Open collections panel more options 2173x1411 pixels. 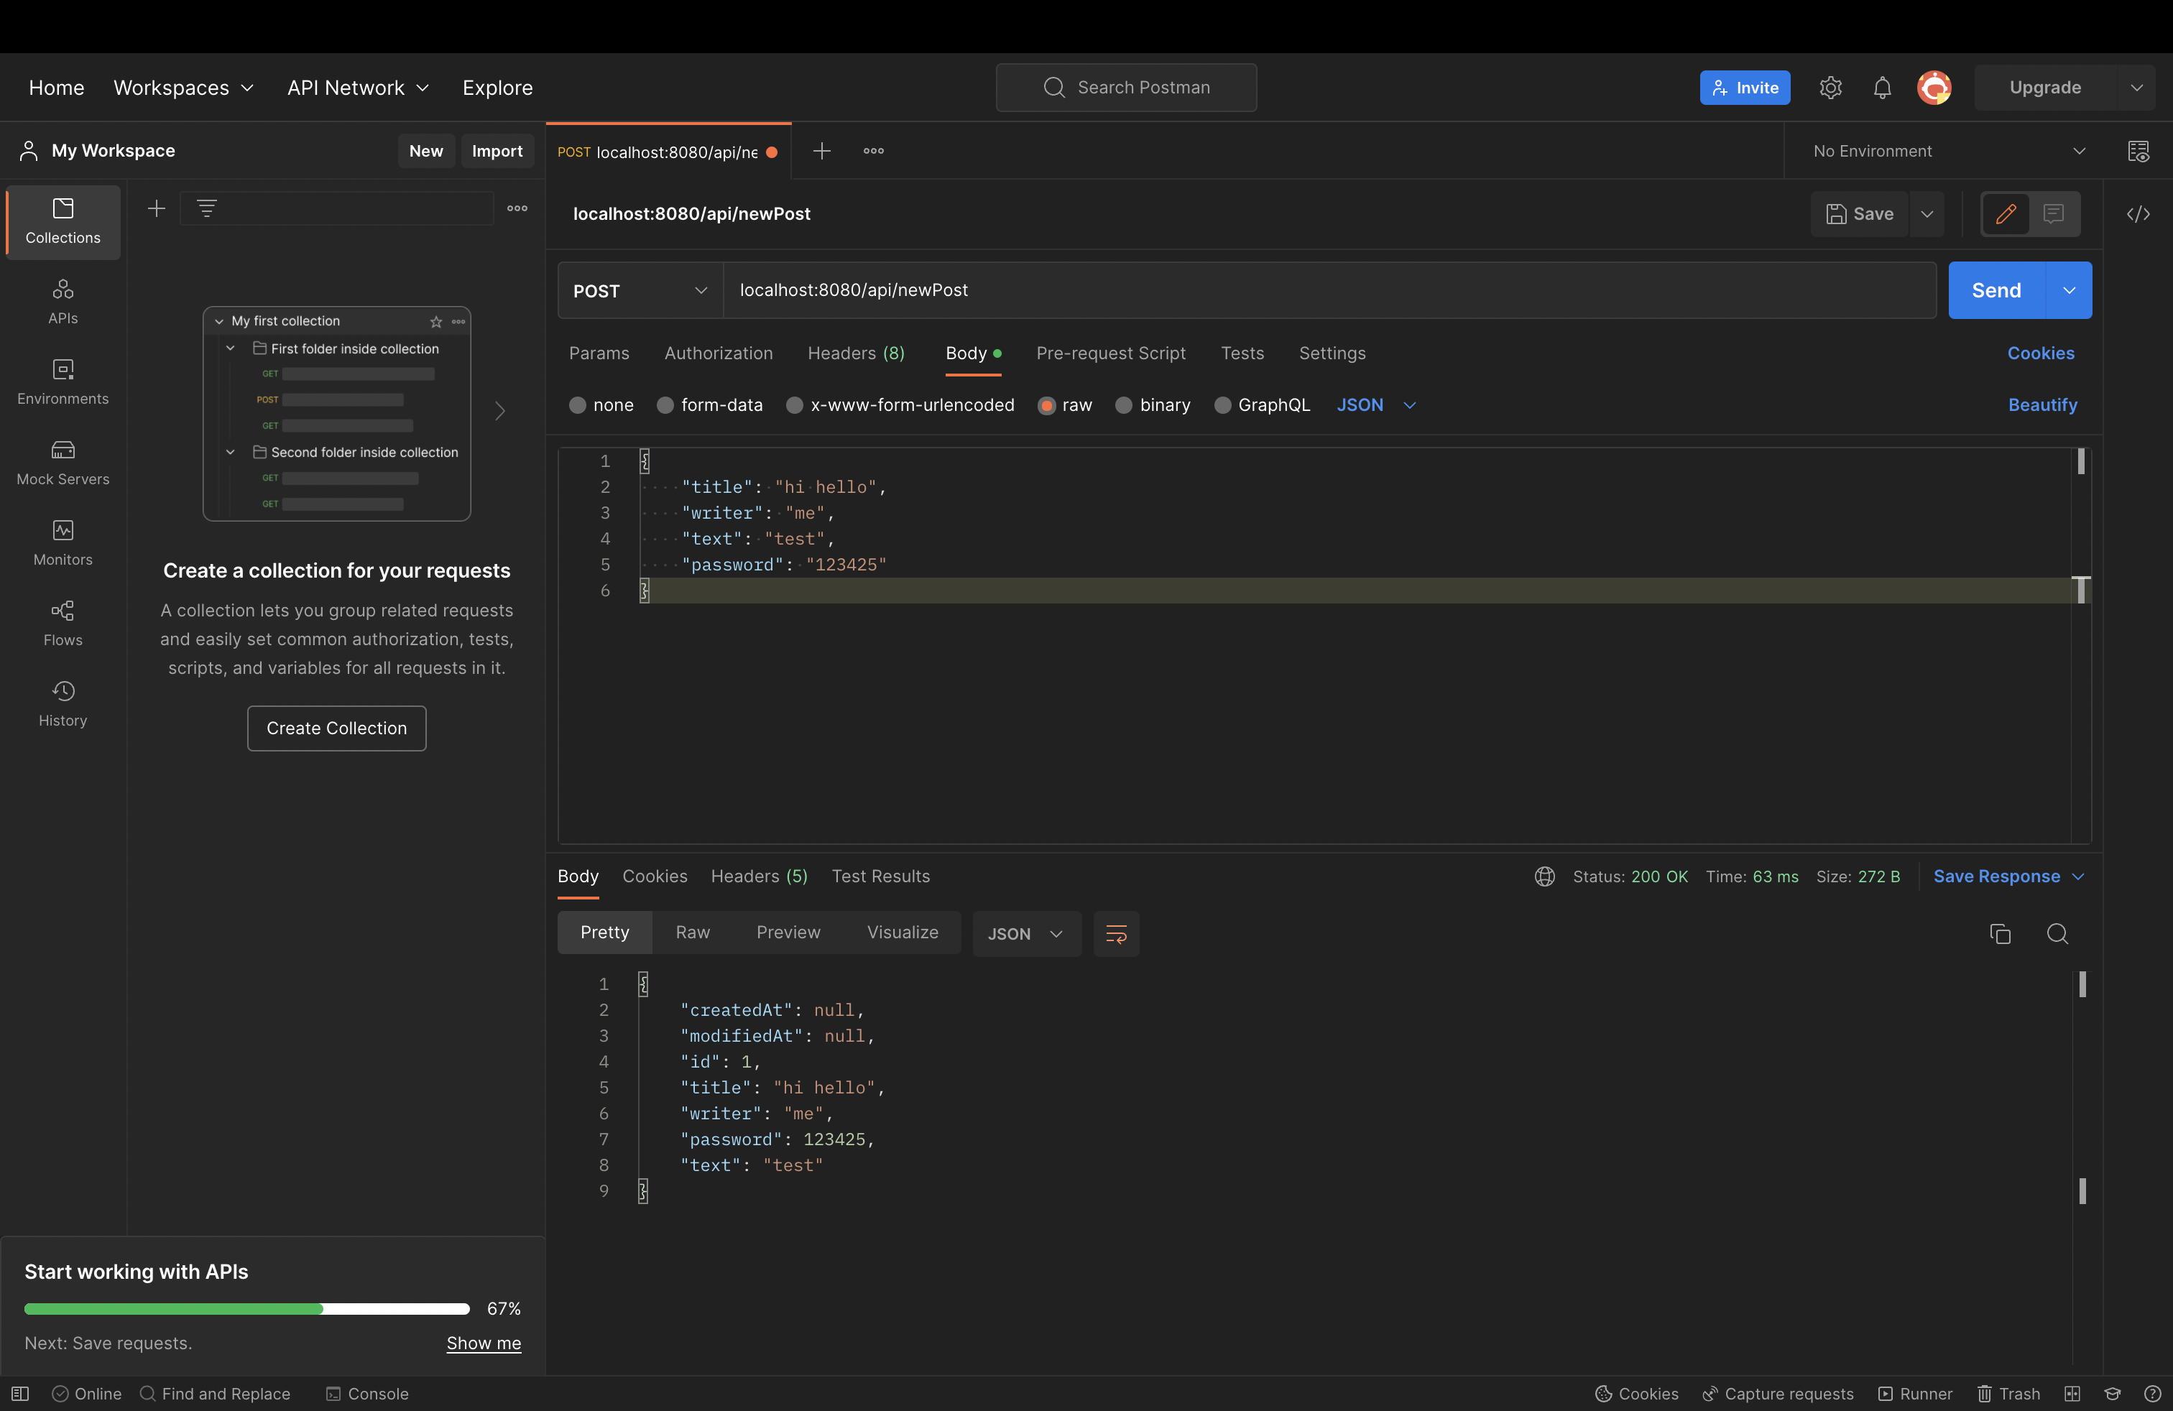pos(517,208)
